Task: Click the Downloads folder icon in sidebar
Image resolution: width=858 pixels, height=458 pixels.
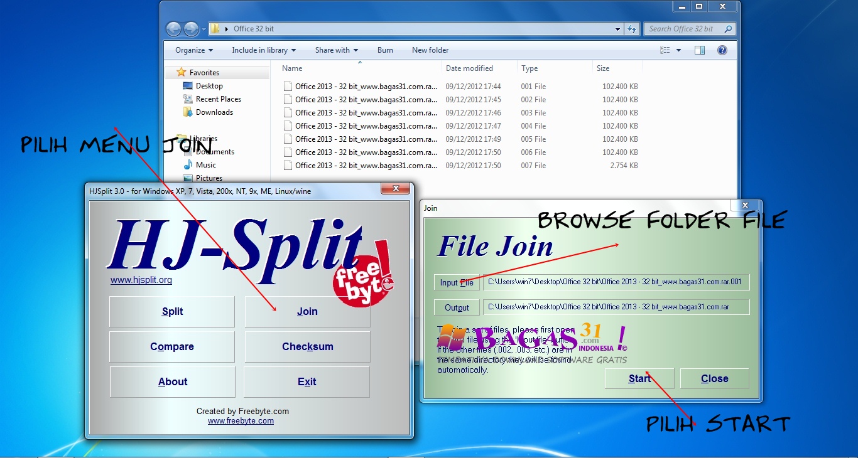Action: (x=188, y=112)
